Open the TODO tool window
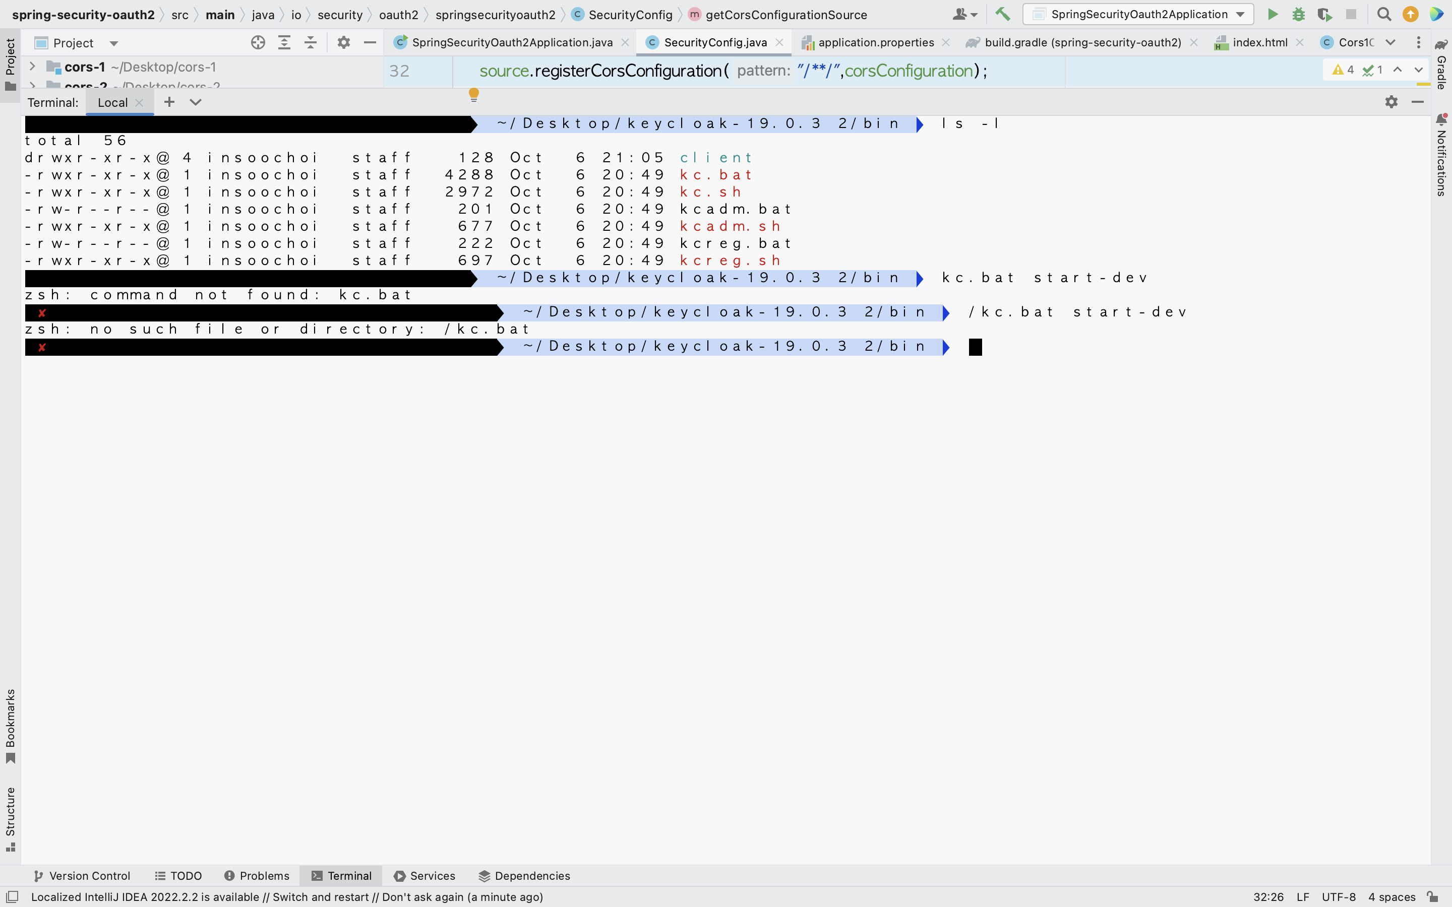Image resolution: width=1452 pixels, height=907 pixels. click(x=178, y=876)
